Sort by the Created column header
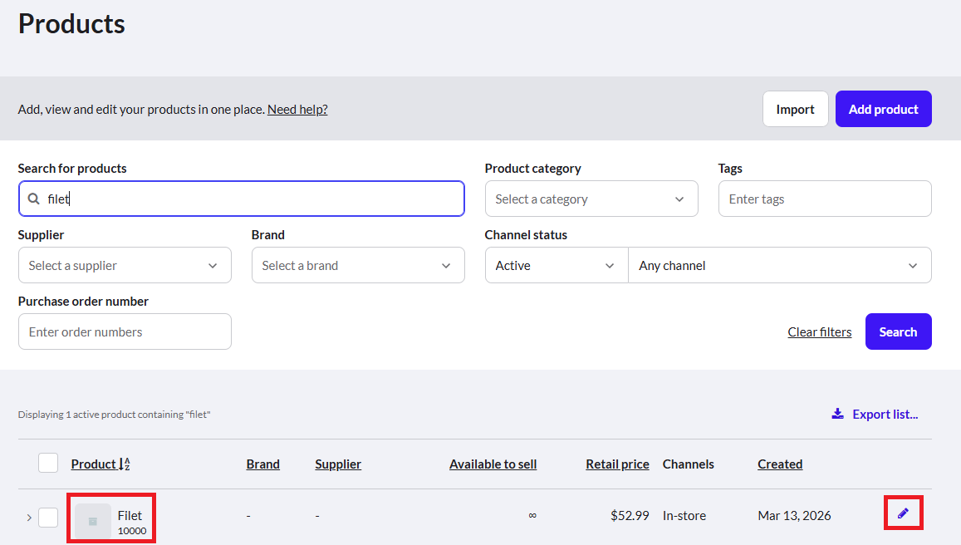Screen dimensions: 961x545 pos(780,464)
